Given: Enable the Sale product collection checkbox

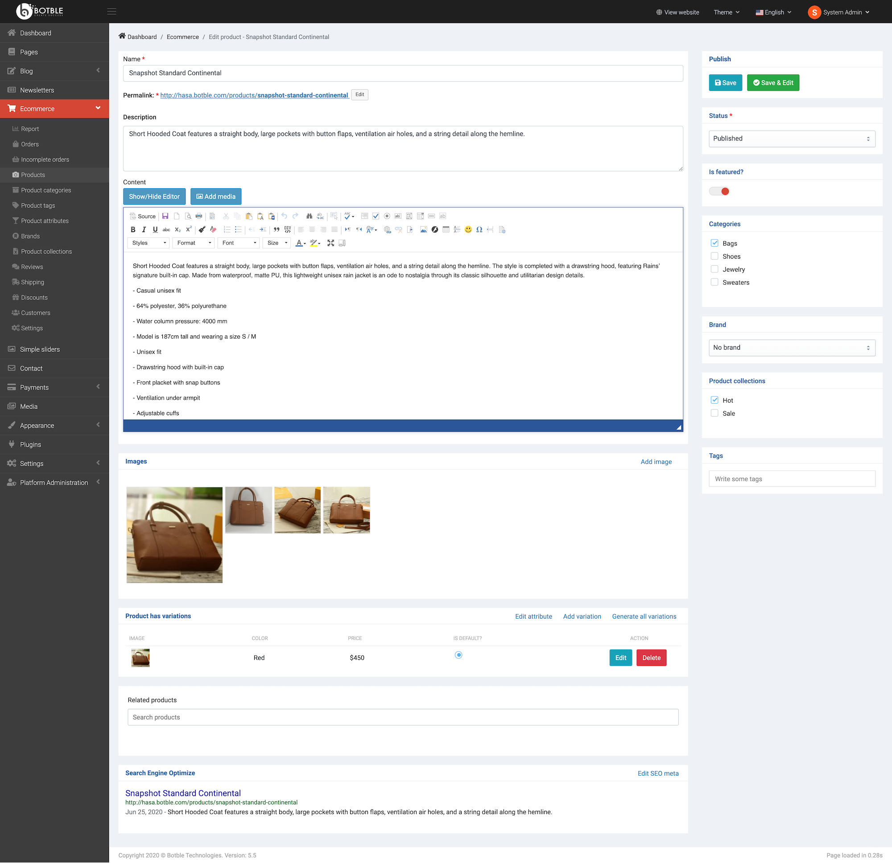Looking at the screenshot, I should [x=714, y=413].
